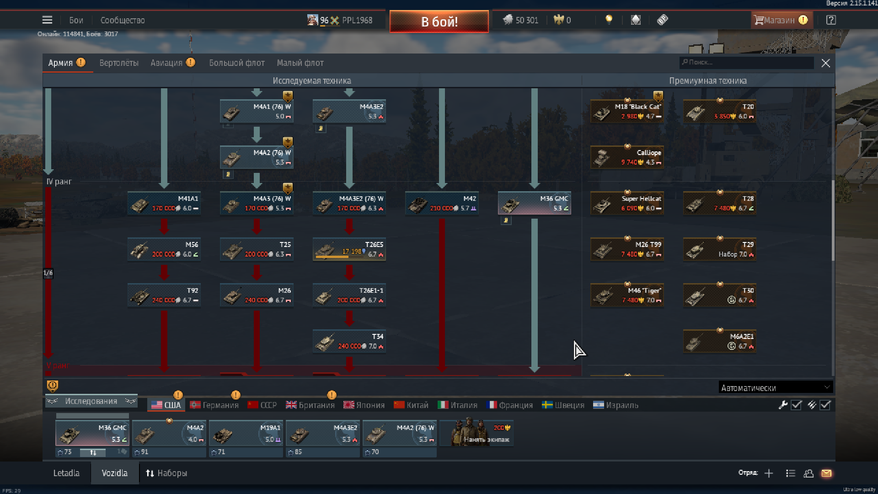878x494 pixels.
Task: Click the ammunition refill icon
Action: coord(812,405)
